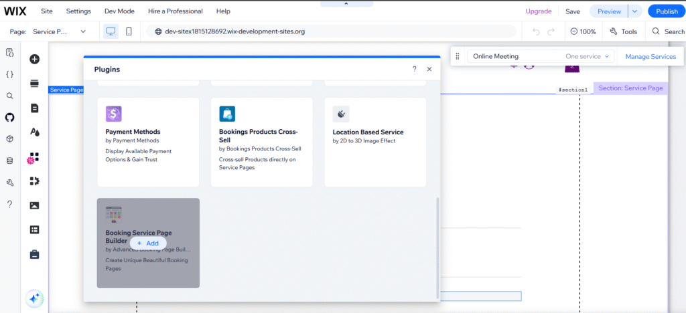Open the Add Elements plus icon
This screenshot has width=686, height=313.
pos(34,59)
